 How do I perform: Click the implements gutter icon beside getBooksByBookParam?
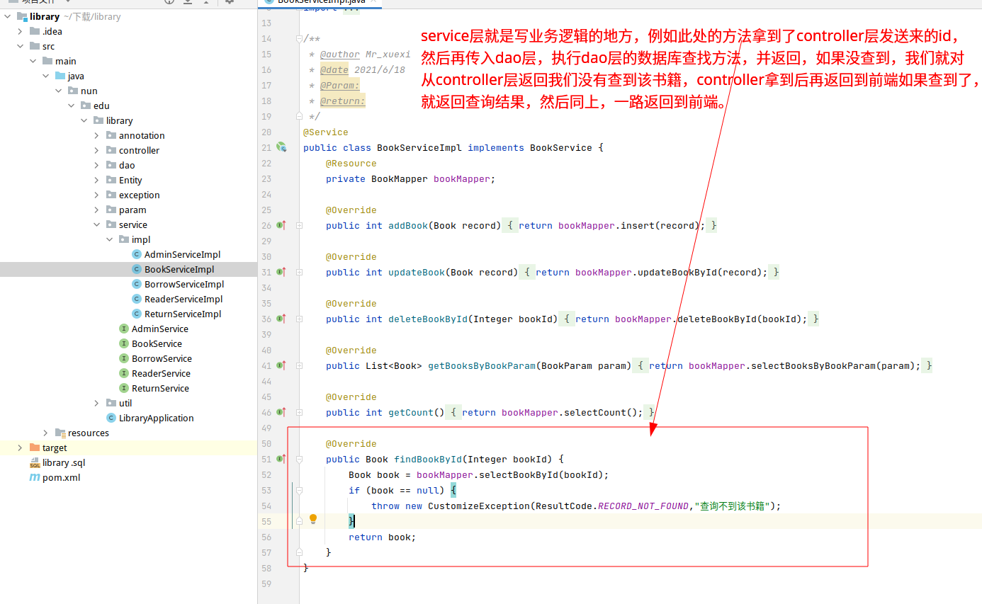[281, 365]
